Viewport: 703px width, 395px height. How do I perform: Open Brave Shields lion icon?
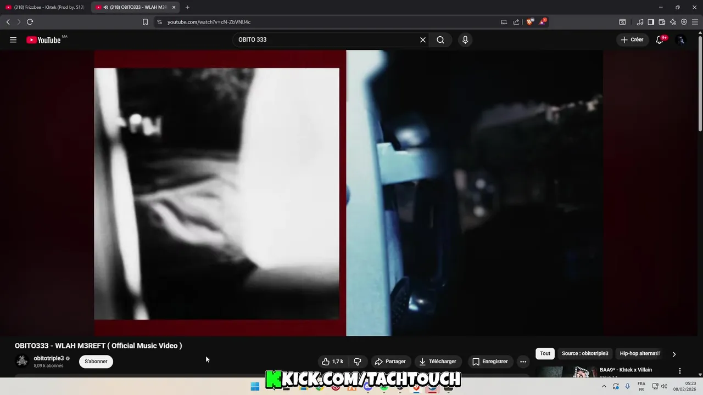[x=530, y=22]
